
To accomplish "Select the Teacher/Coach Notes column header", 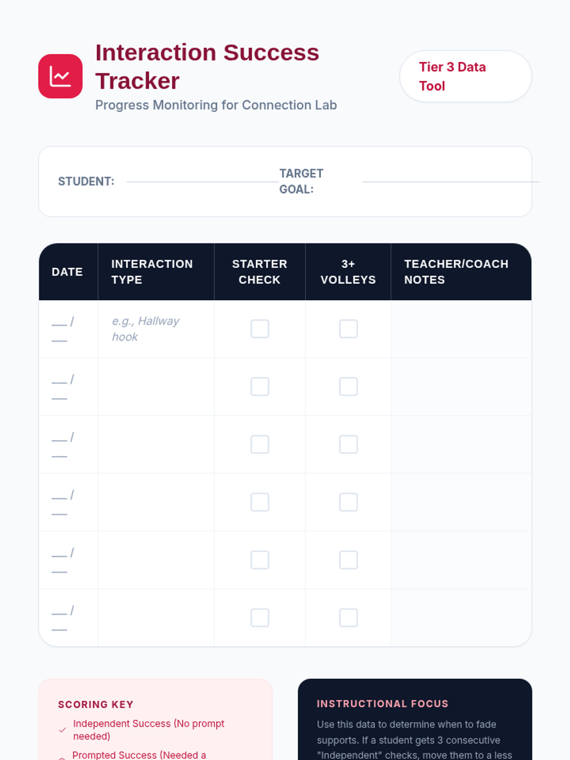I will point(456,272).
